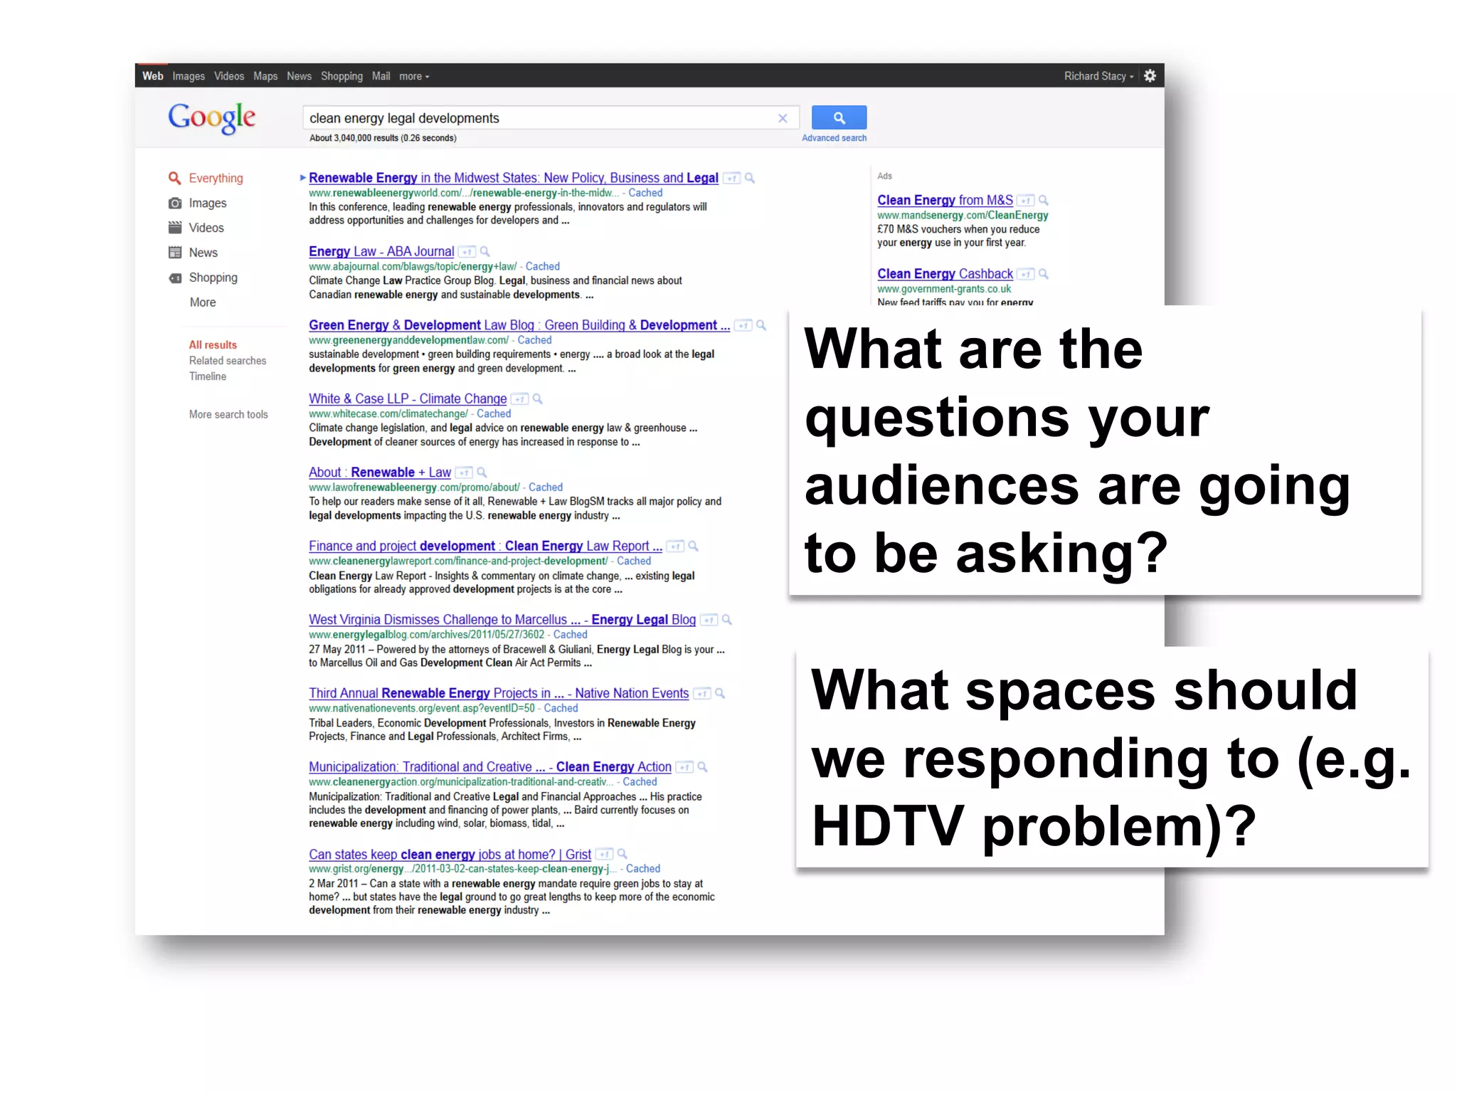Select Related searches filter
The image size is (1457, 1093).
click(x=228, y=361)
